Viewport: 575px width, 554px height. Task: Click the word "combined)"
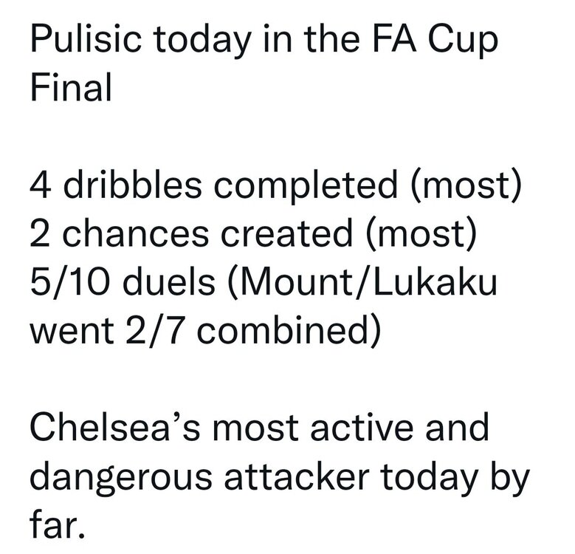tap(289, 330)
